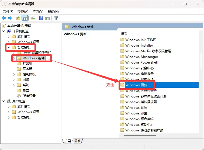Click folder icon beside Windows Ink 工作区

coord(122,40)
